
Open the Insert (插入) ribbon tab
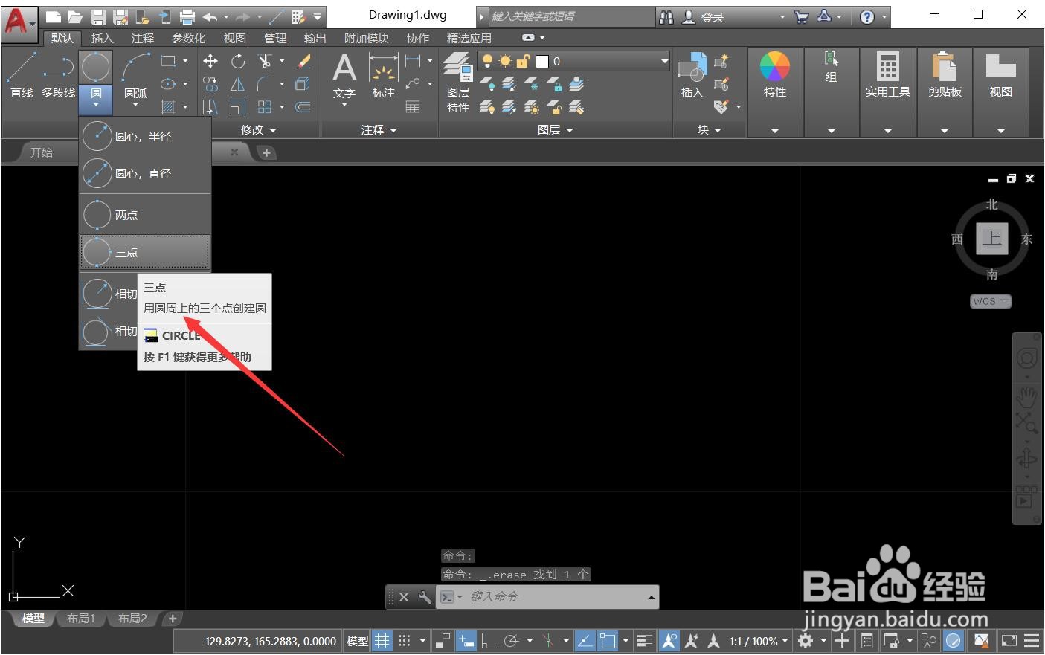(103, 38)
